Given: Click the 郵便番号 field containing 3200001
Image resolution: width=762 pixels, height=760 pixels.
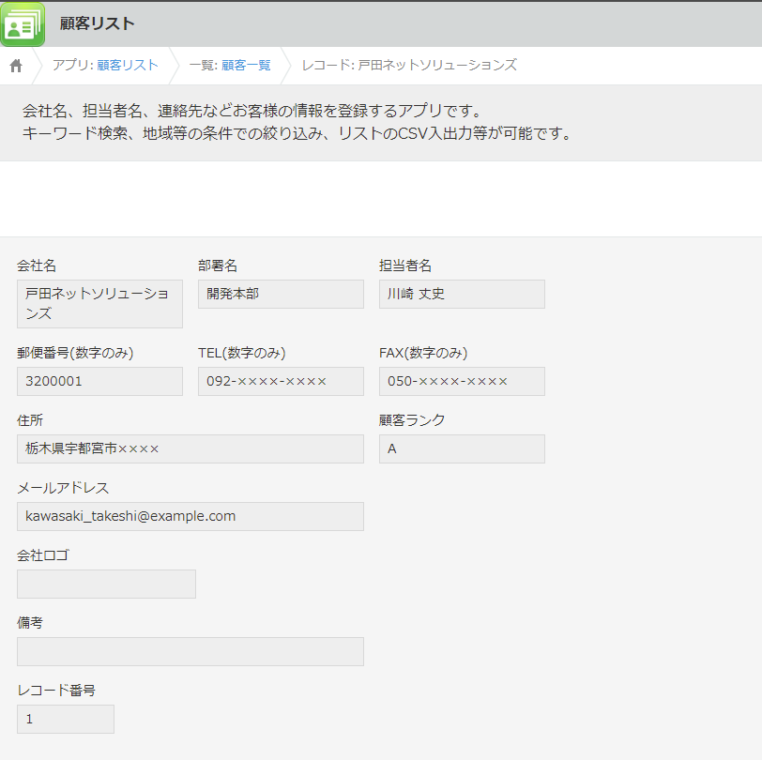Looking at the screenshot, I should tap(99, 381).
